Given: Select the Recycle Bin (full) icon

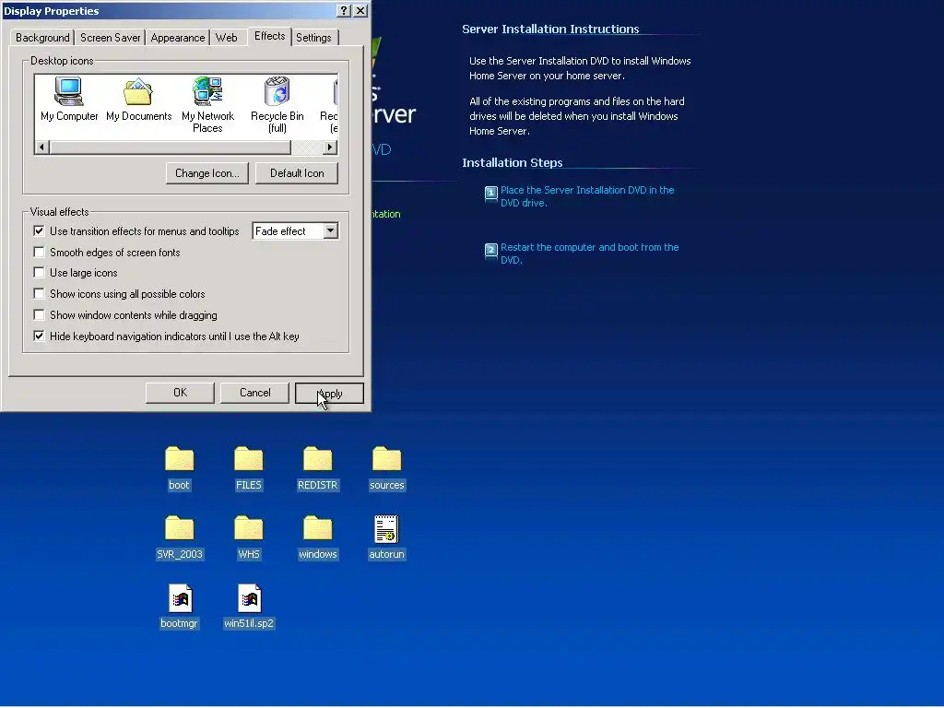Looking at the screenshot, I should (277, 105).
